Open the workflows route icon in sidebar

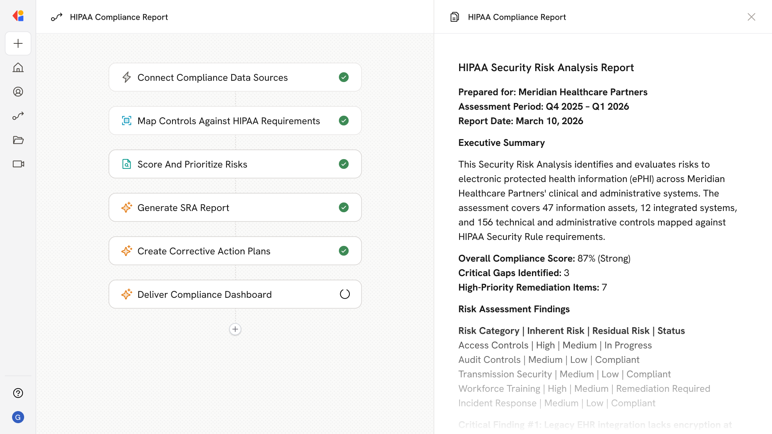18,116
